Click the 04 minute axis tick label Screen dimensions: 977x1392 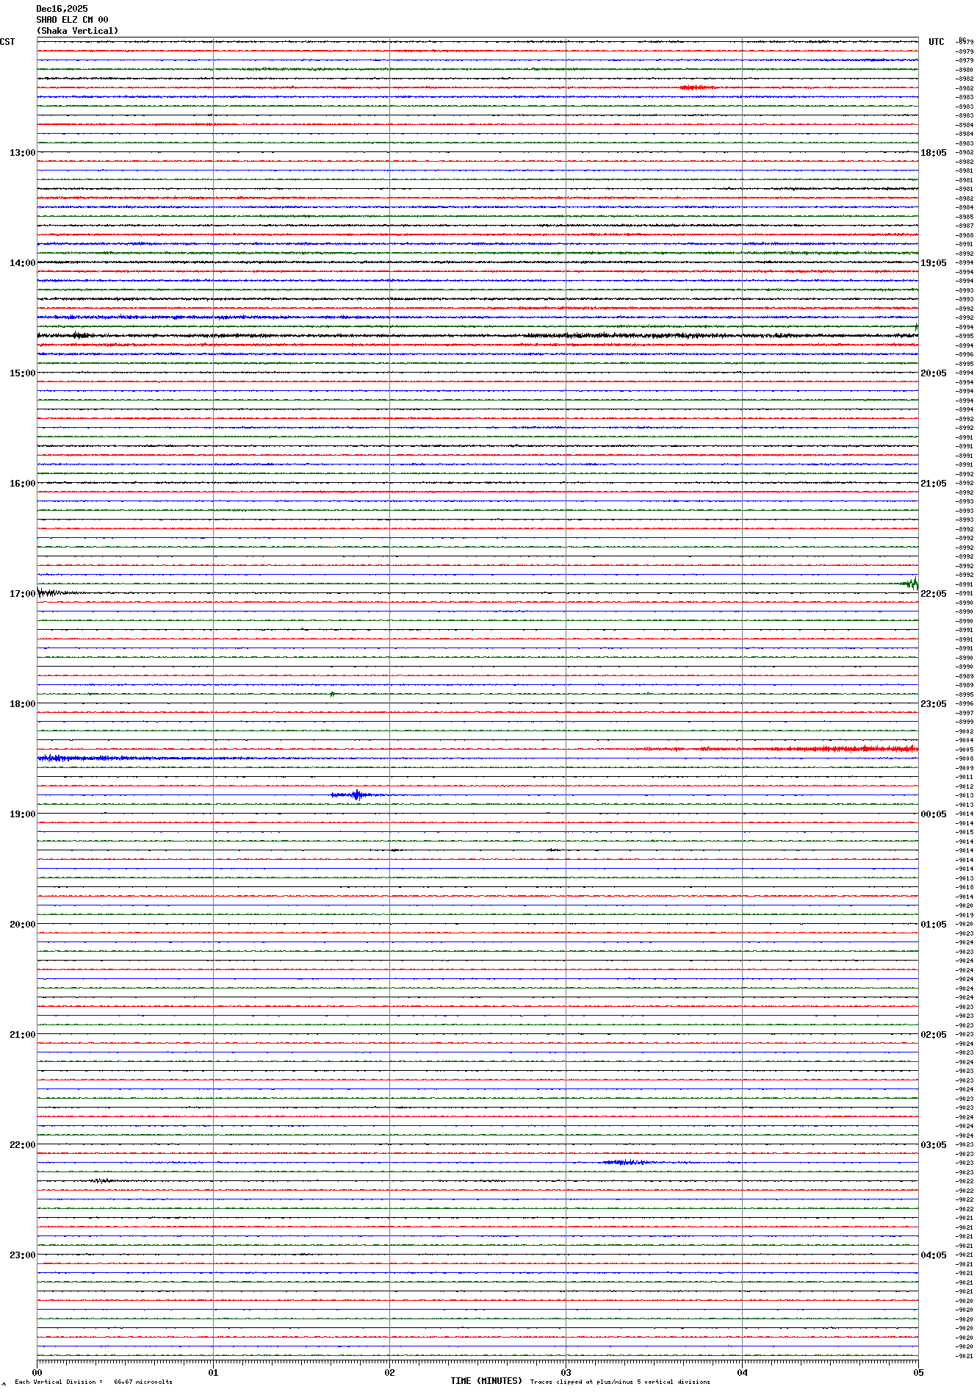pos(742,1372)
